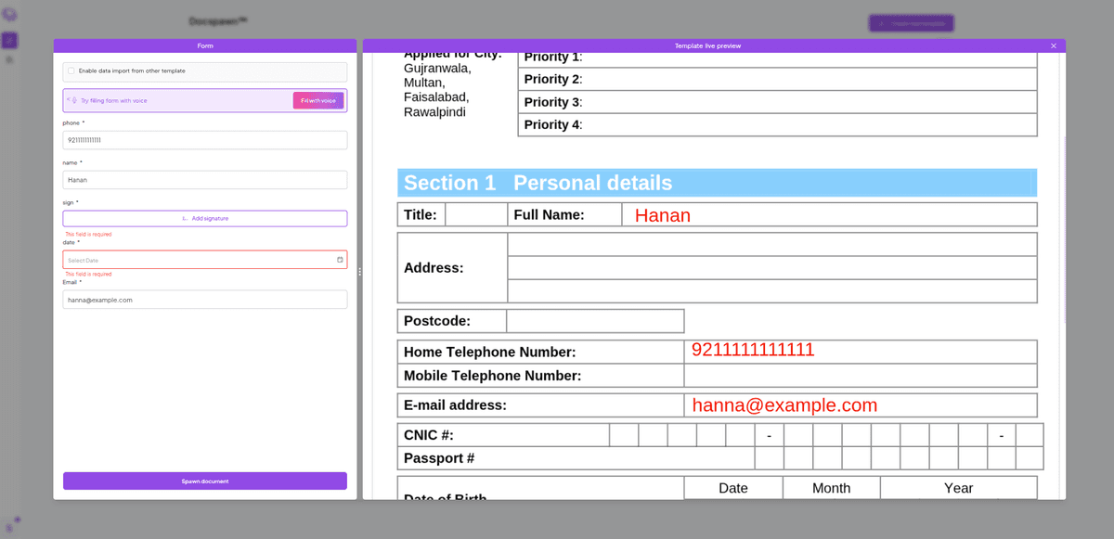
Task: Click the Email field with hanna@example.com
Action: click(204, 299)
